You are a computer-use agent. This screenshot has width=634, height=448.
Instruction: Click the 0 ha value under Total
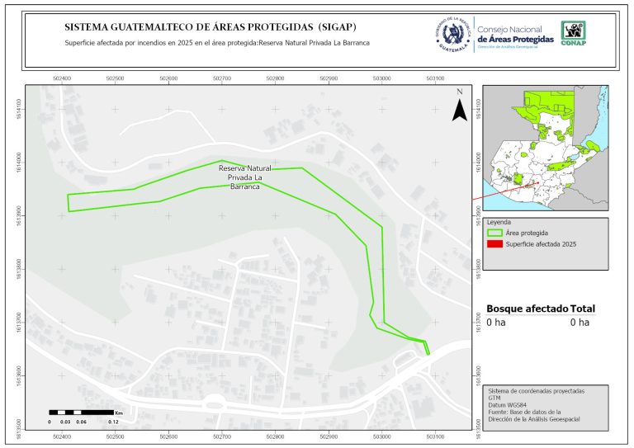(580, 323)
